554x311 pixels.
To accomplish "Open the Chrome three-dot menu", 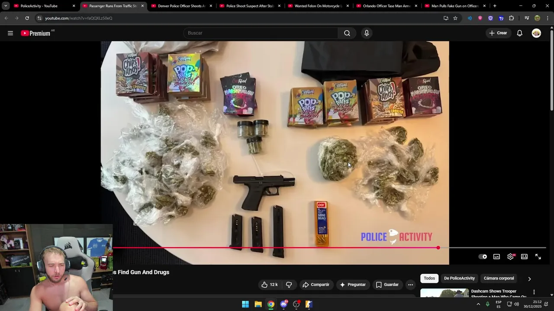I will click(548, 18).
